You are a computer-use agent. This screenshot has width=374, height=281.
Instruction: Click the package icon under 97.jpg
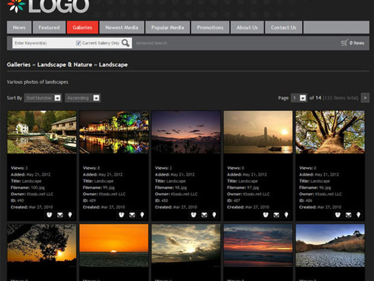click(266, 215)
